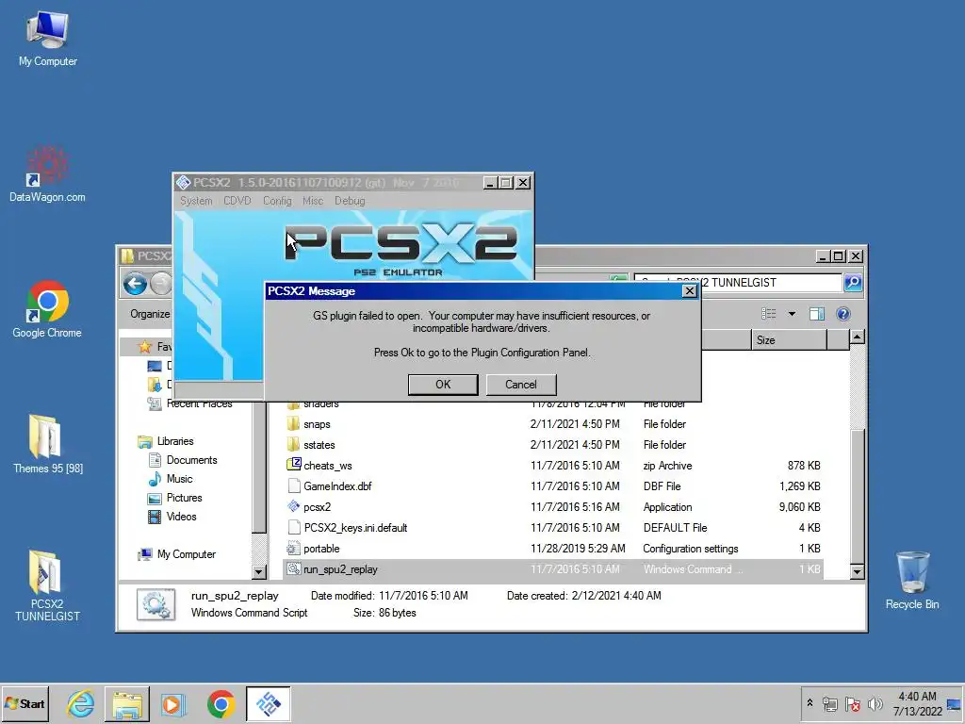The image size is (965, 724).
Task: Open the Config menu in PCSX2
Action: point(277,201)
